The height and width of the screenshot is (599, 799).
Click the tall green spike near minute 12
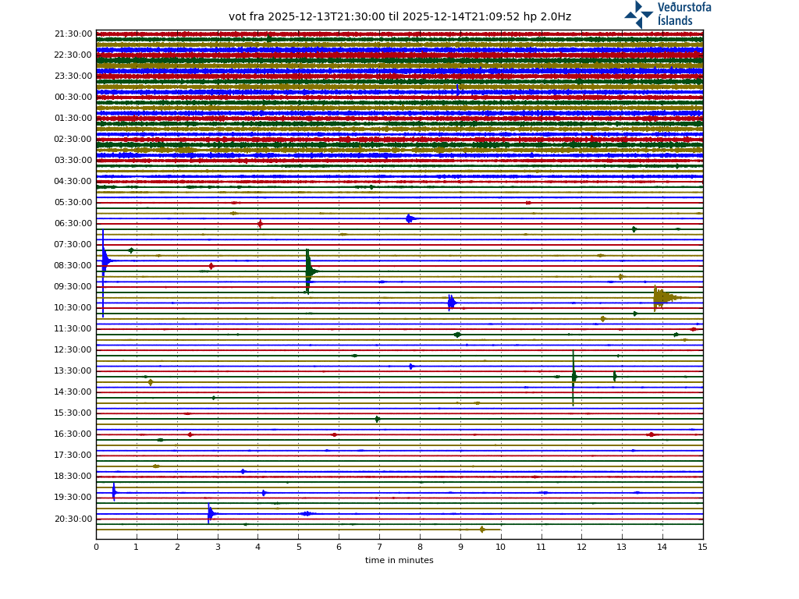point(574,377)
